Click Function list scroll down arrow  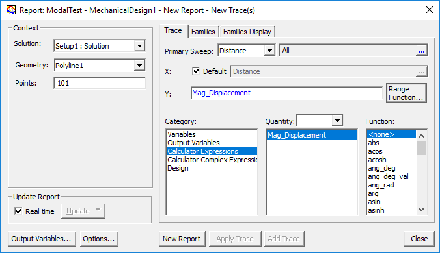[421, 209]
